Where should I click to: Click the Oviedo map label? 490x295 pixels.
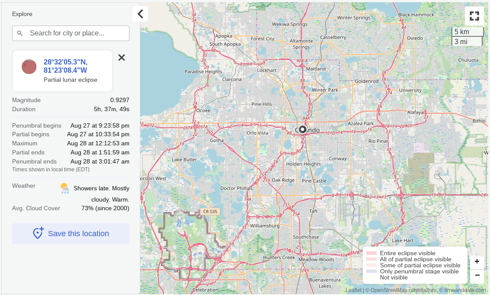(415, 38)
